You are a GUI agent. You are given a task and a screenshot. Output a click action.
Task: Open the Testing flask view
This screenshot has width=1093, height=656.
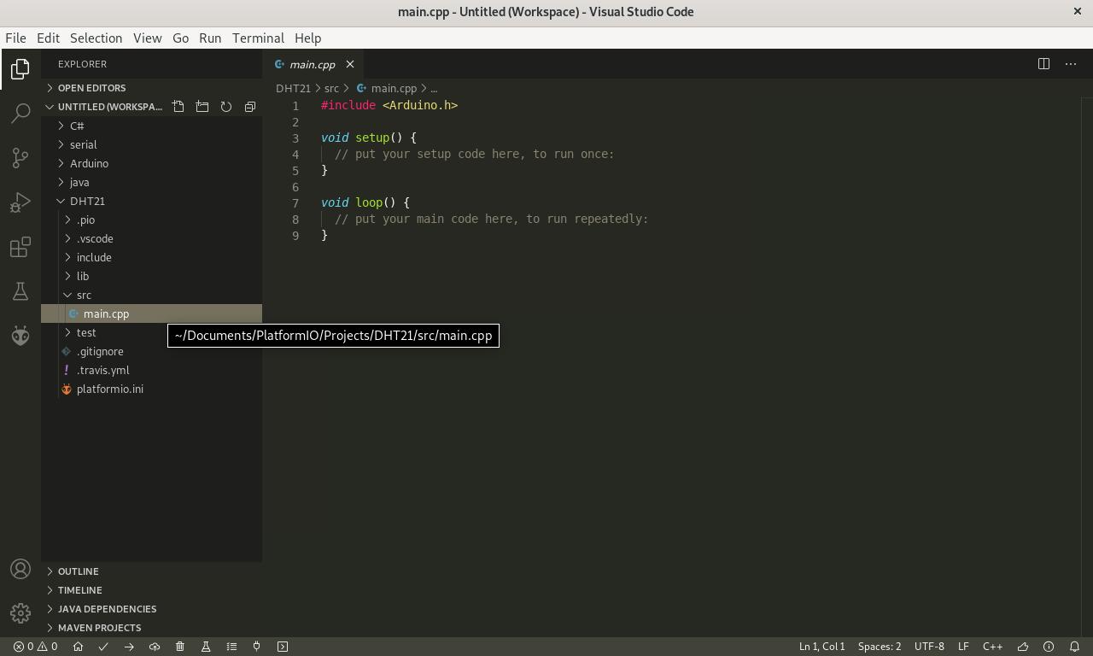tap(20, 291)
